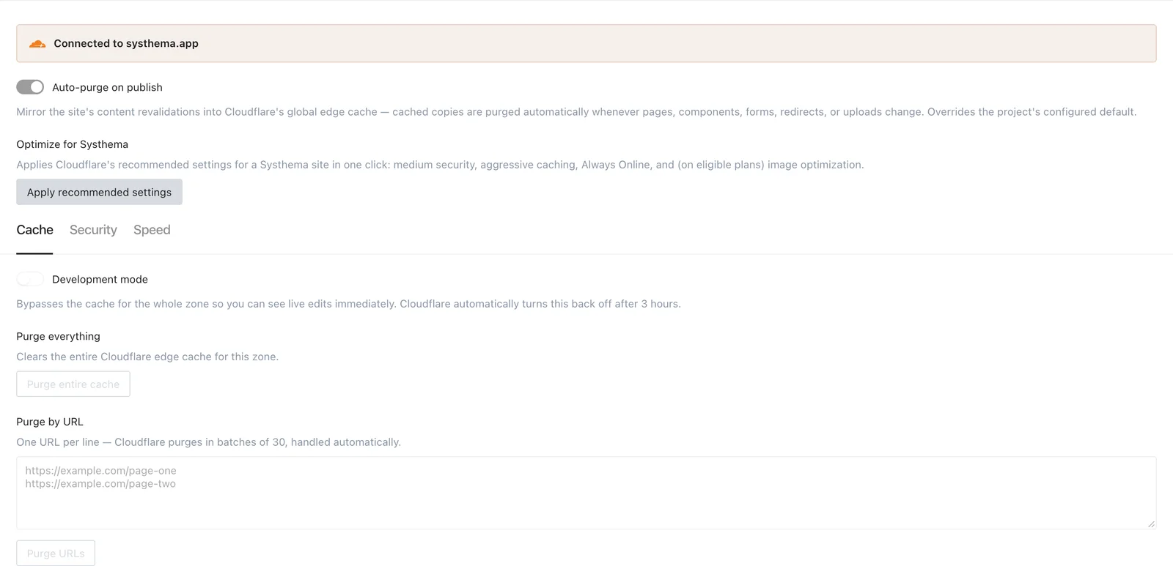Click the 'Development mode' label
Image resolution: width=1173 pixels, height=566 pixels.
point(100,279)
